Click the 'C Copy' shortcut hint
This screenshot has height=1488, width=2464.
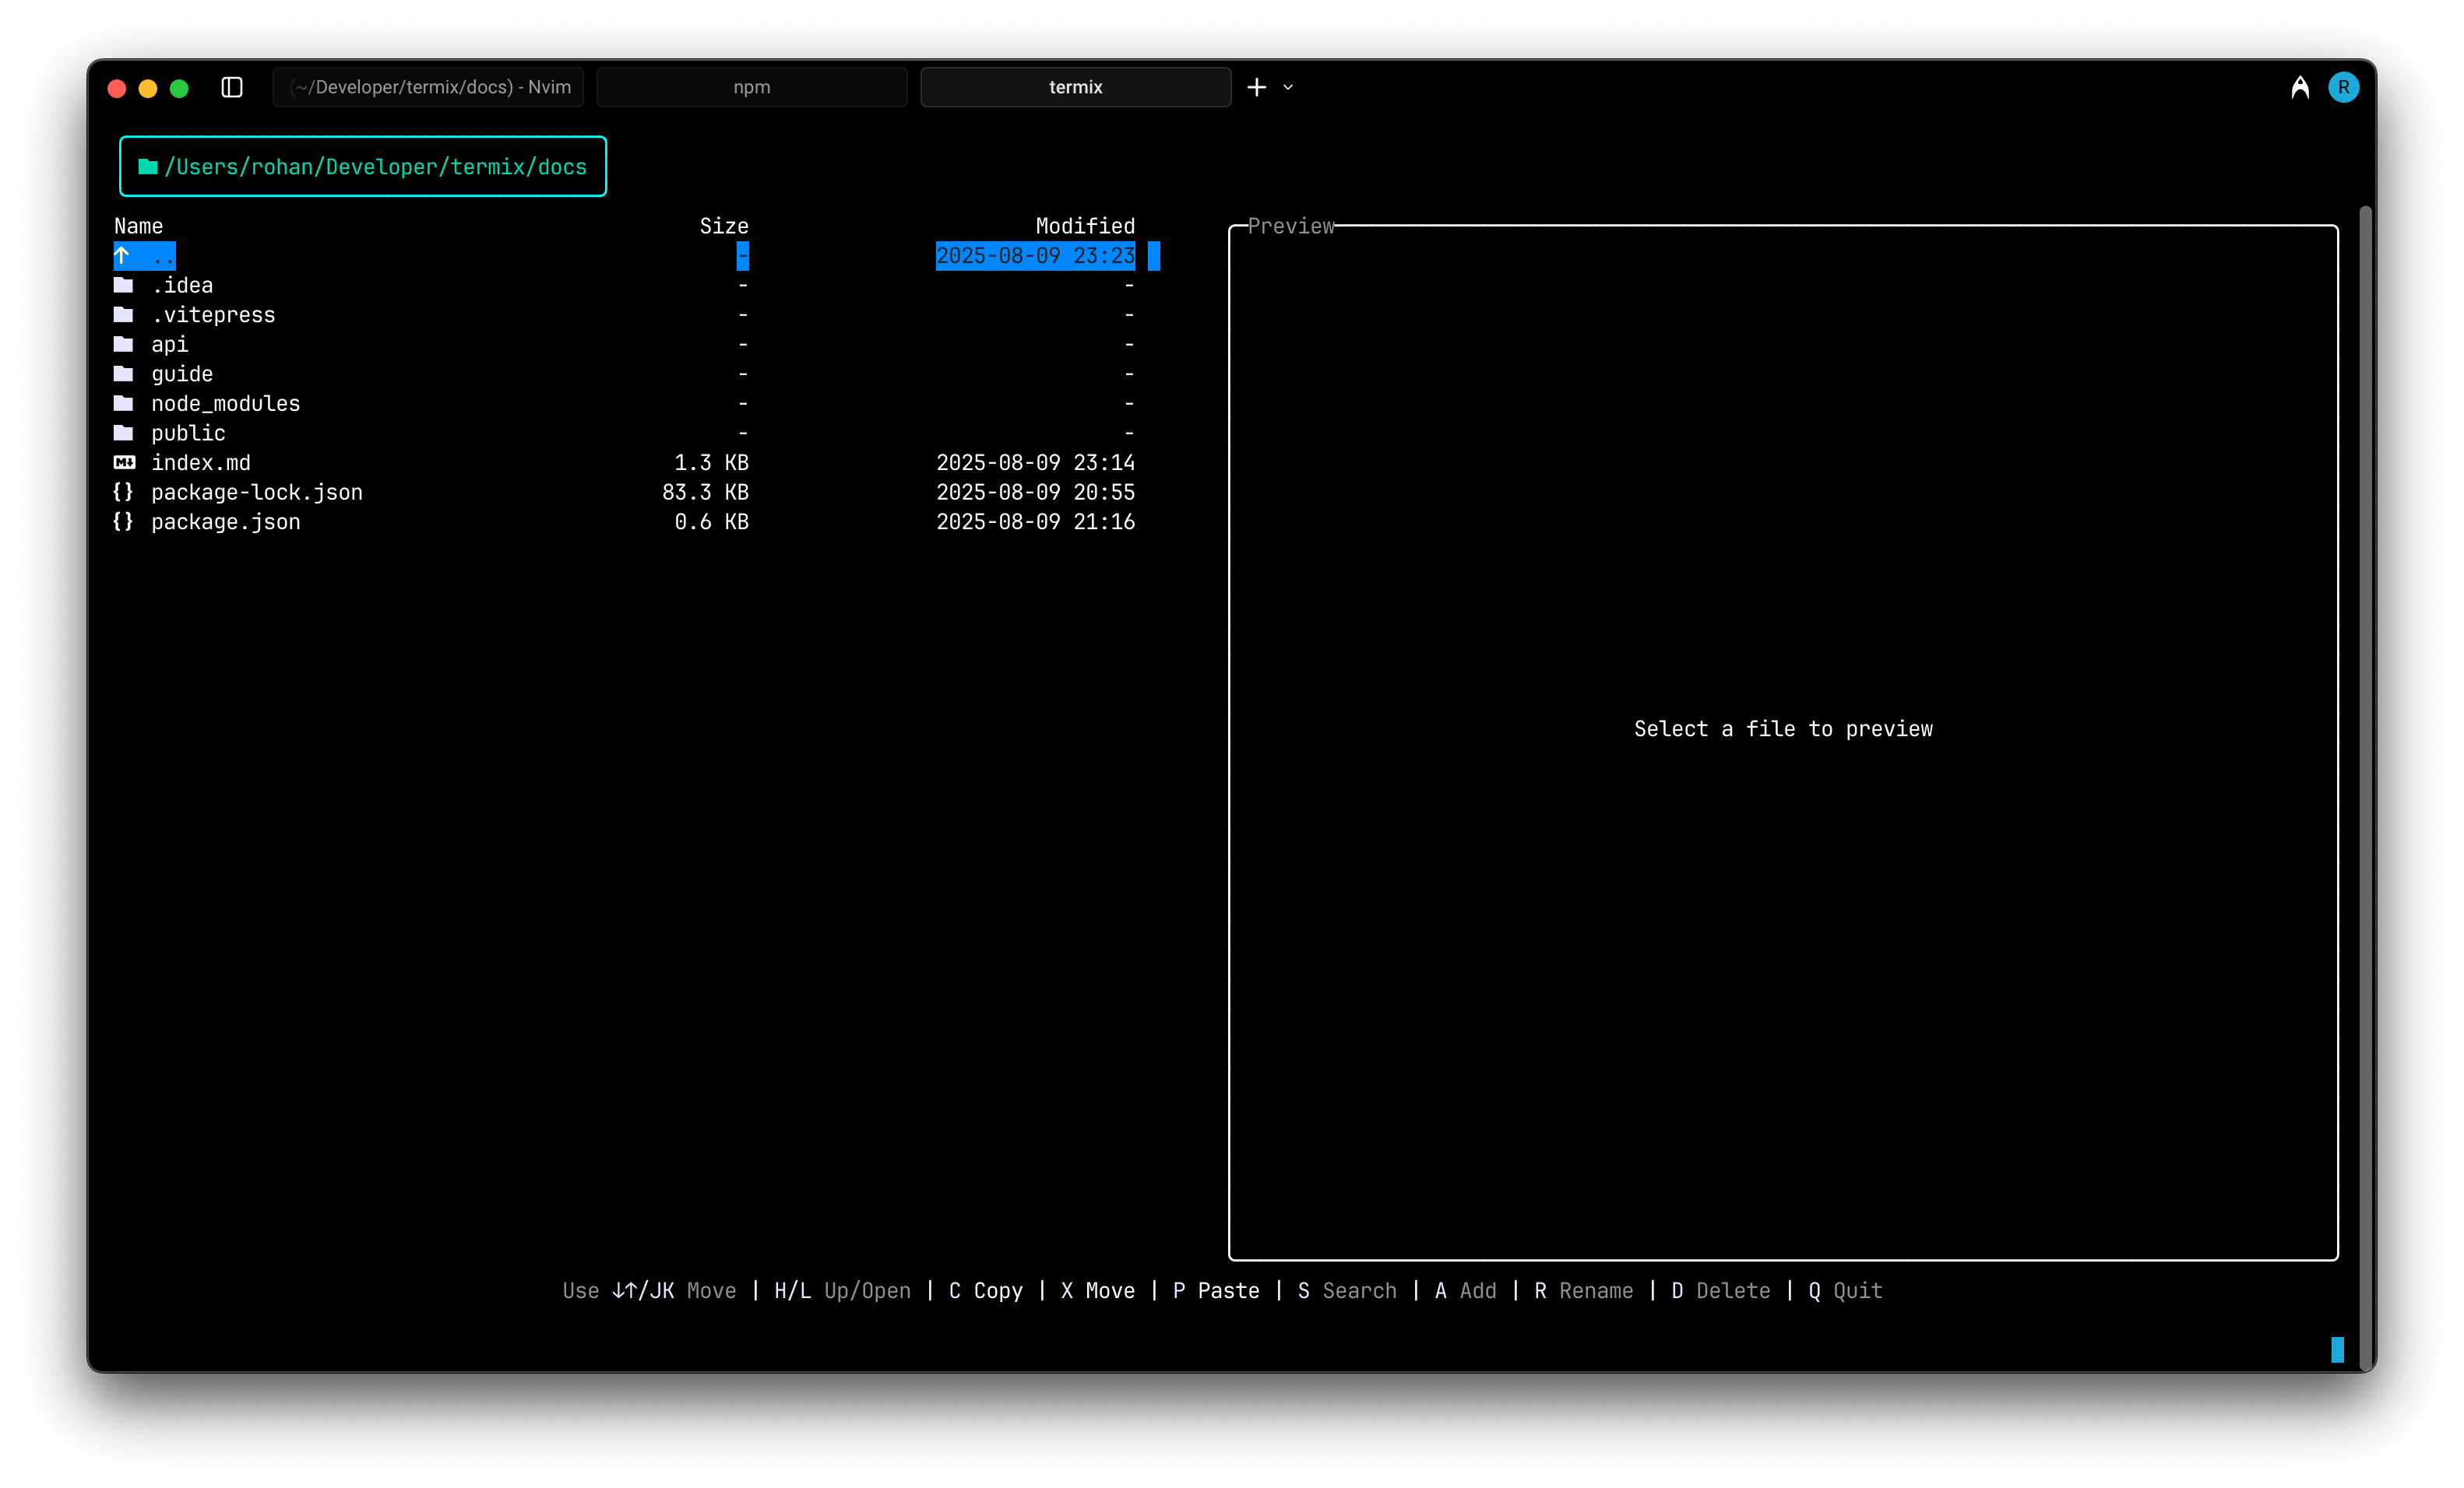[x=985, y=1291]
